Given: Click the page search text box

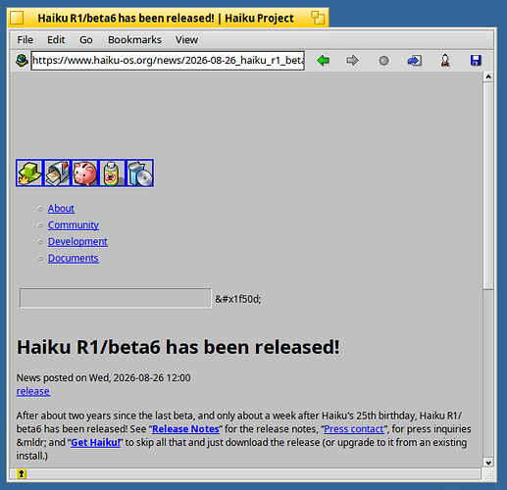Looking at the screenshot, I should tap(116, 298).
